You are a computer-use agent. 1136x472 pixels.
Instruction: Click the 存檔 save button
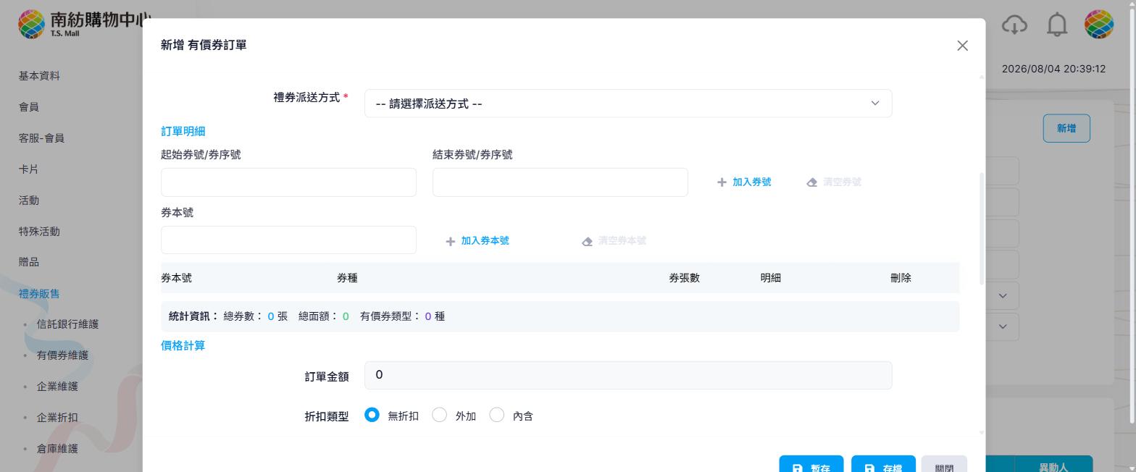883,464
